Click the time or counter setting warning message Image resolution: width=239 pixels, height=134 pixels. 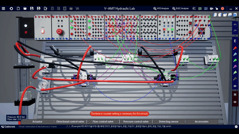pyautogui.click(x=119, y=114)
